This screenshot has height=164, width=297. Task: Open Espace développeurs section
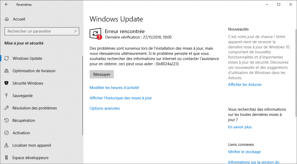pos(30,158)
